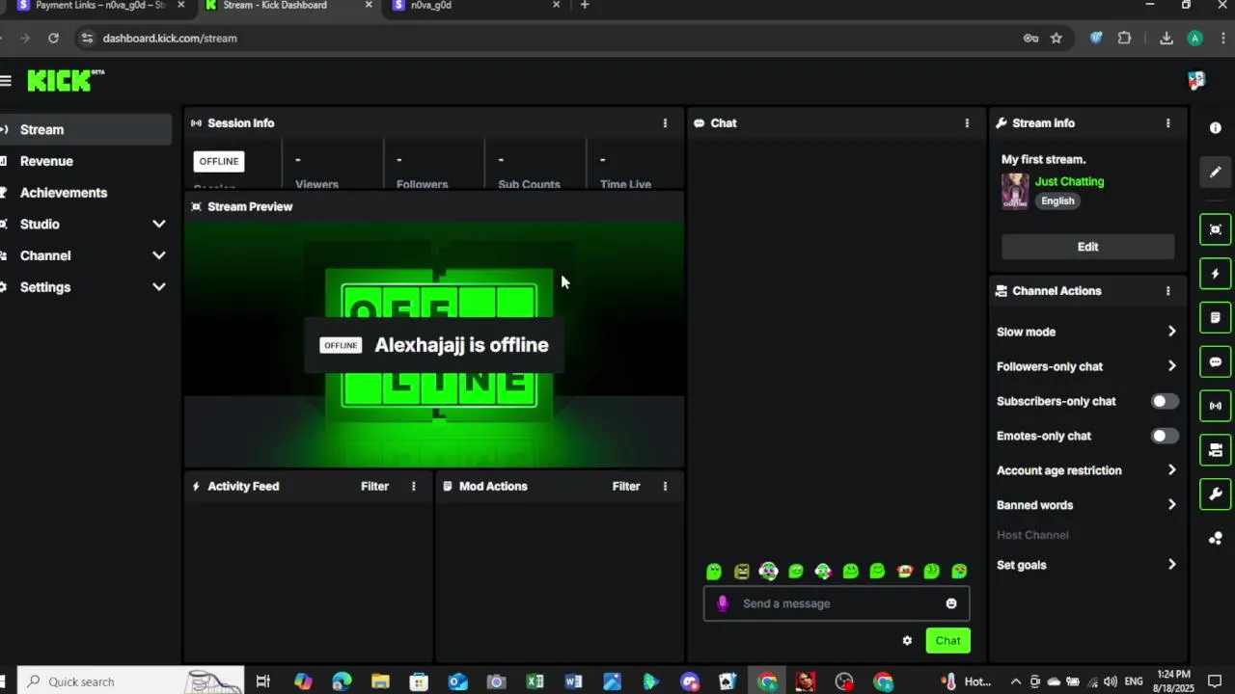The image size is (1235, 694).
Task: Insert the angry olive face emote
Action: coord(741,572)
